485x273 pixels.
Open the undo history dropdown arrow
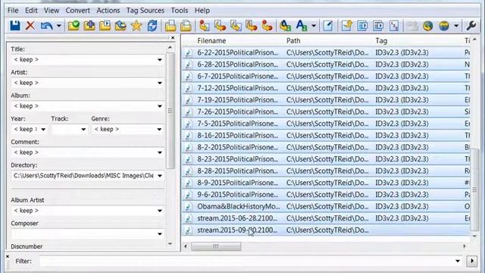pyautogui.click(x=58, y=26)
